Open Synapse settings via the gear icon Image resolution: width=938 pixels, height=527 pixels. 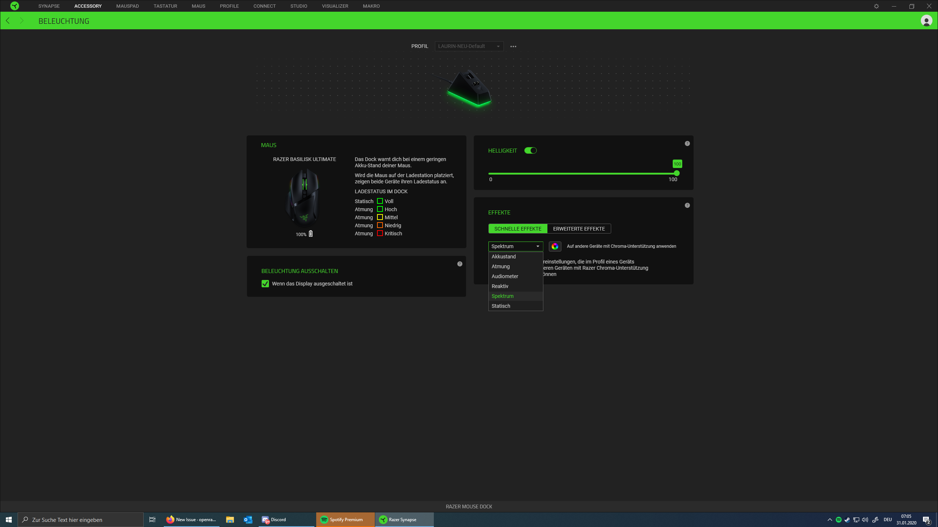pos(877,6)
